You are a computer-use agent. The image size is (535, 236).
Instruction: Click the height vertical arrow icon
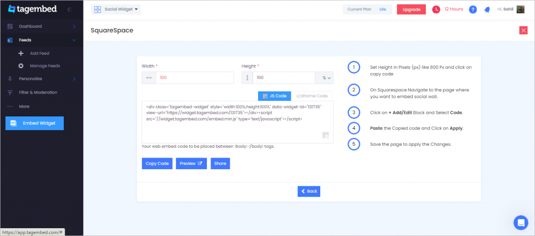[247, 78]
